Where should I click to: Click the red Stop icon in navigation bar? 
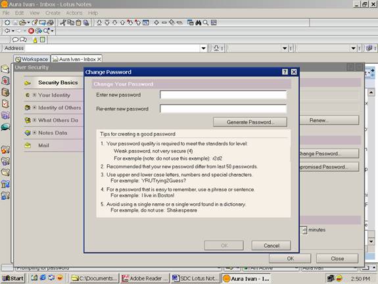point(31,31)
